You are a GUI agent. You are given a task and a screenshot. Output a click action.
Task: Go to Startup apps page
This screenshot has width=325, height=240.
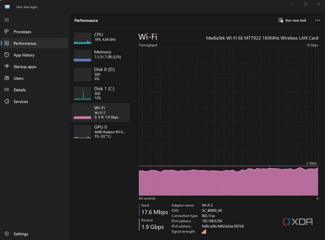click(x=34, y=66)
